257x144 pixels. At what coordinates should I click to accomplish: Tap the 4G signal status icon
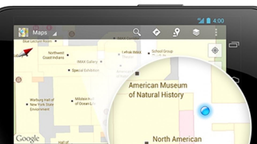tap(201, 21)
